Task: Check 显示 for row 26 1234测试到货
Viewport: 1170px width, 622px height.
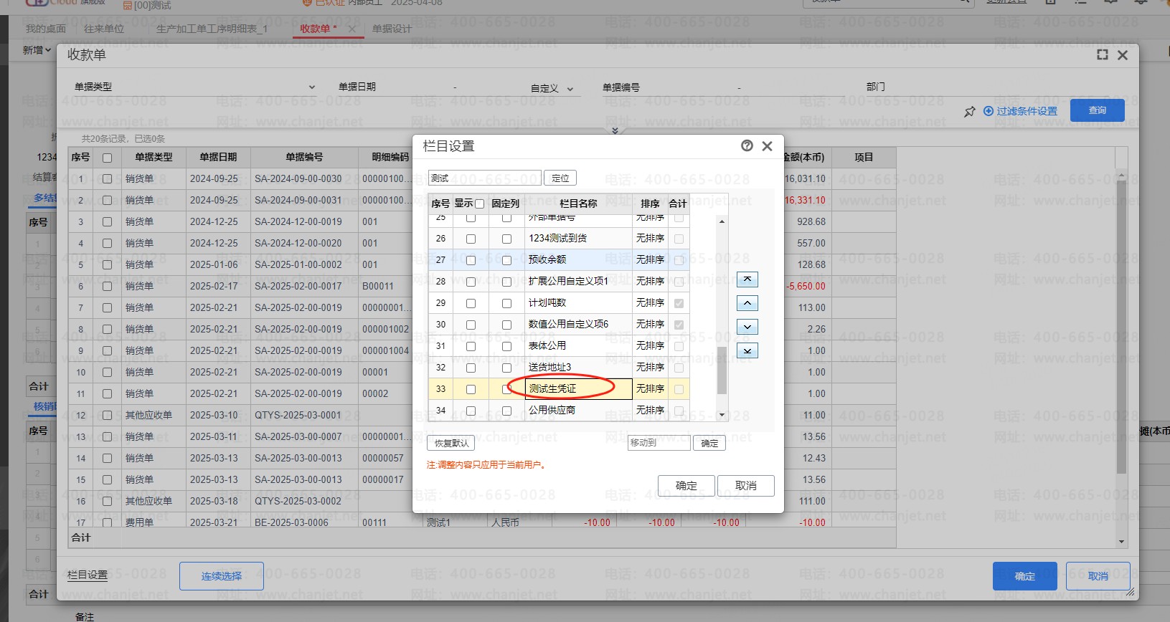Action: (471, 239)
